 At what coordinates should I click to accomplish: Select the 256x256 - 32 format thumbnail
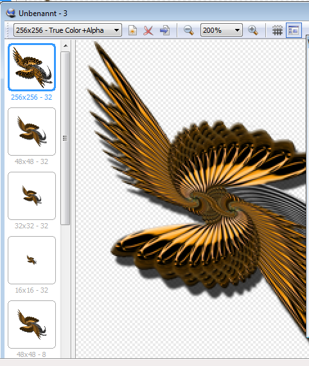click(x=31, y=67)
